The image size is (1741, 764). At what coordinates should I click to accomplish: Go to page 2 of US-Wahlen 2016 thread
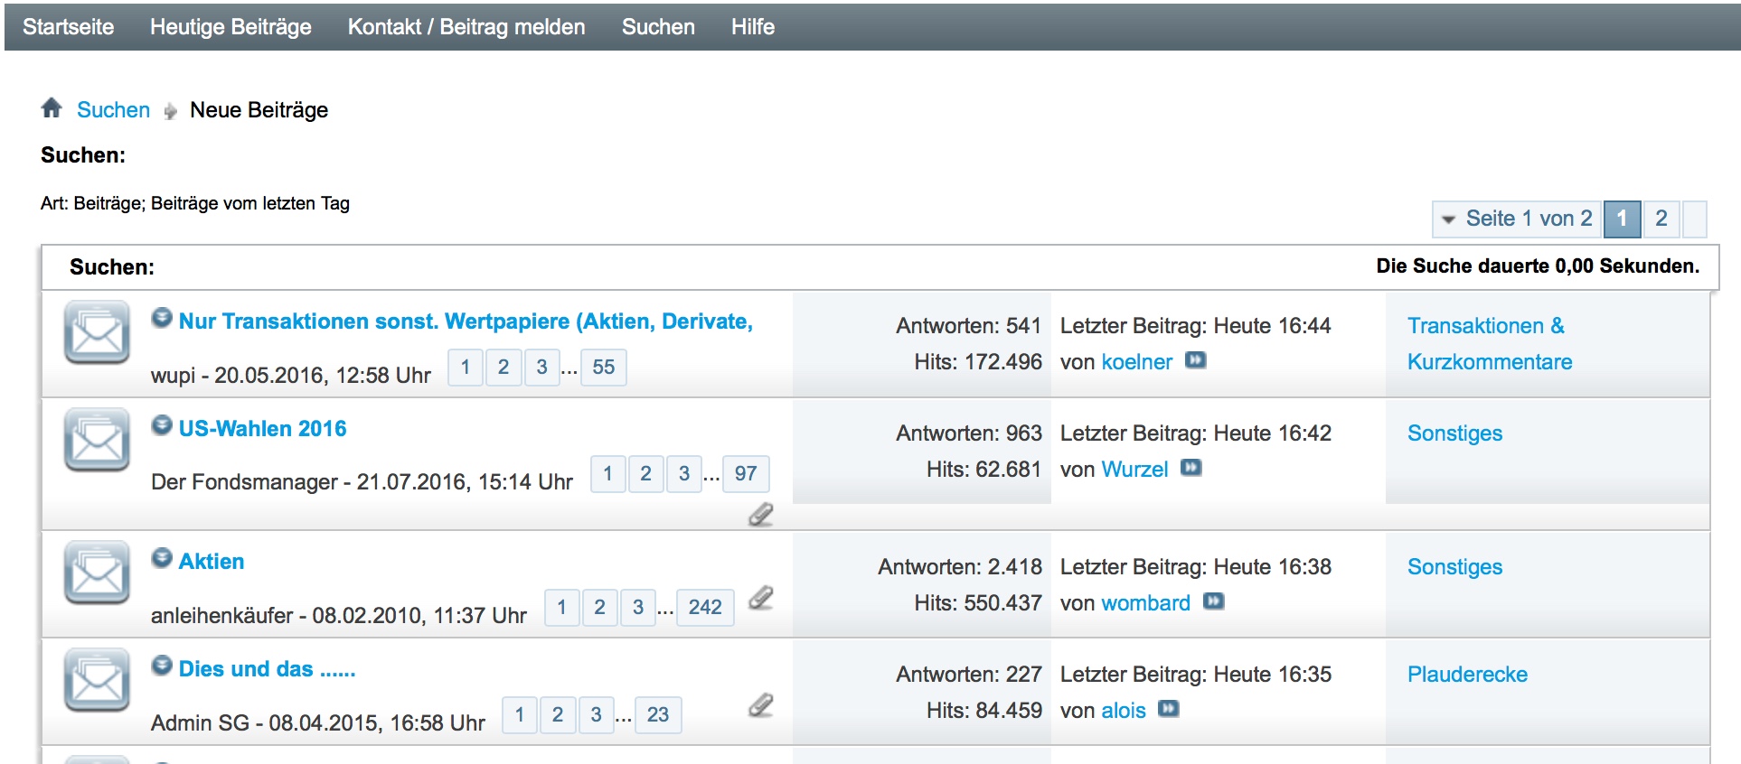point(646,473)
